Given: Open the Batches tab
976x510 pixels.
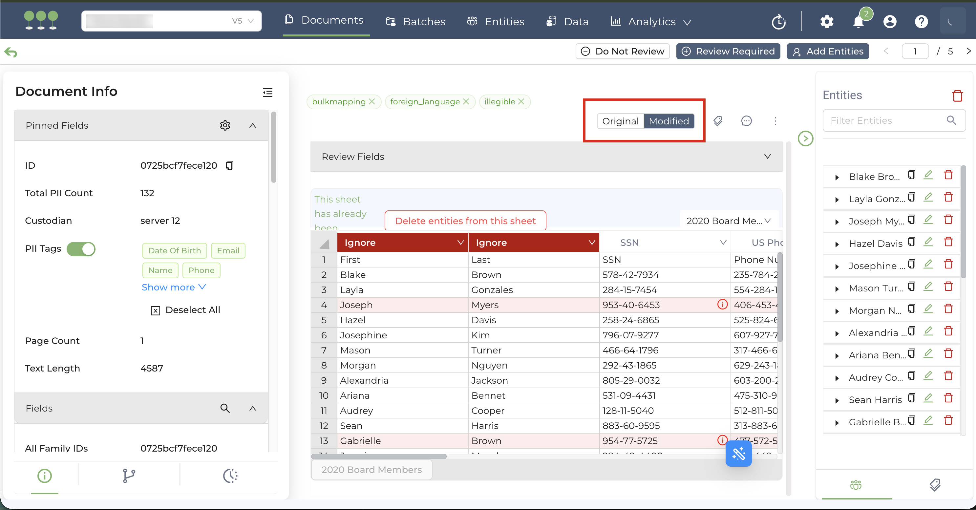Looking at the screenshot, I should tap(415, 22).
